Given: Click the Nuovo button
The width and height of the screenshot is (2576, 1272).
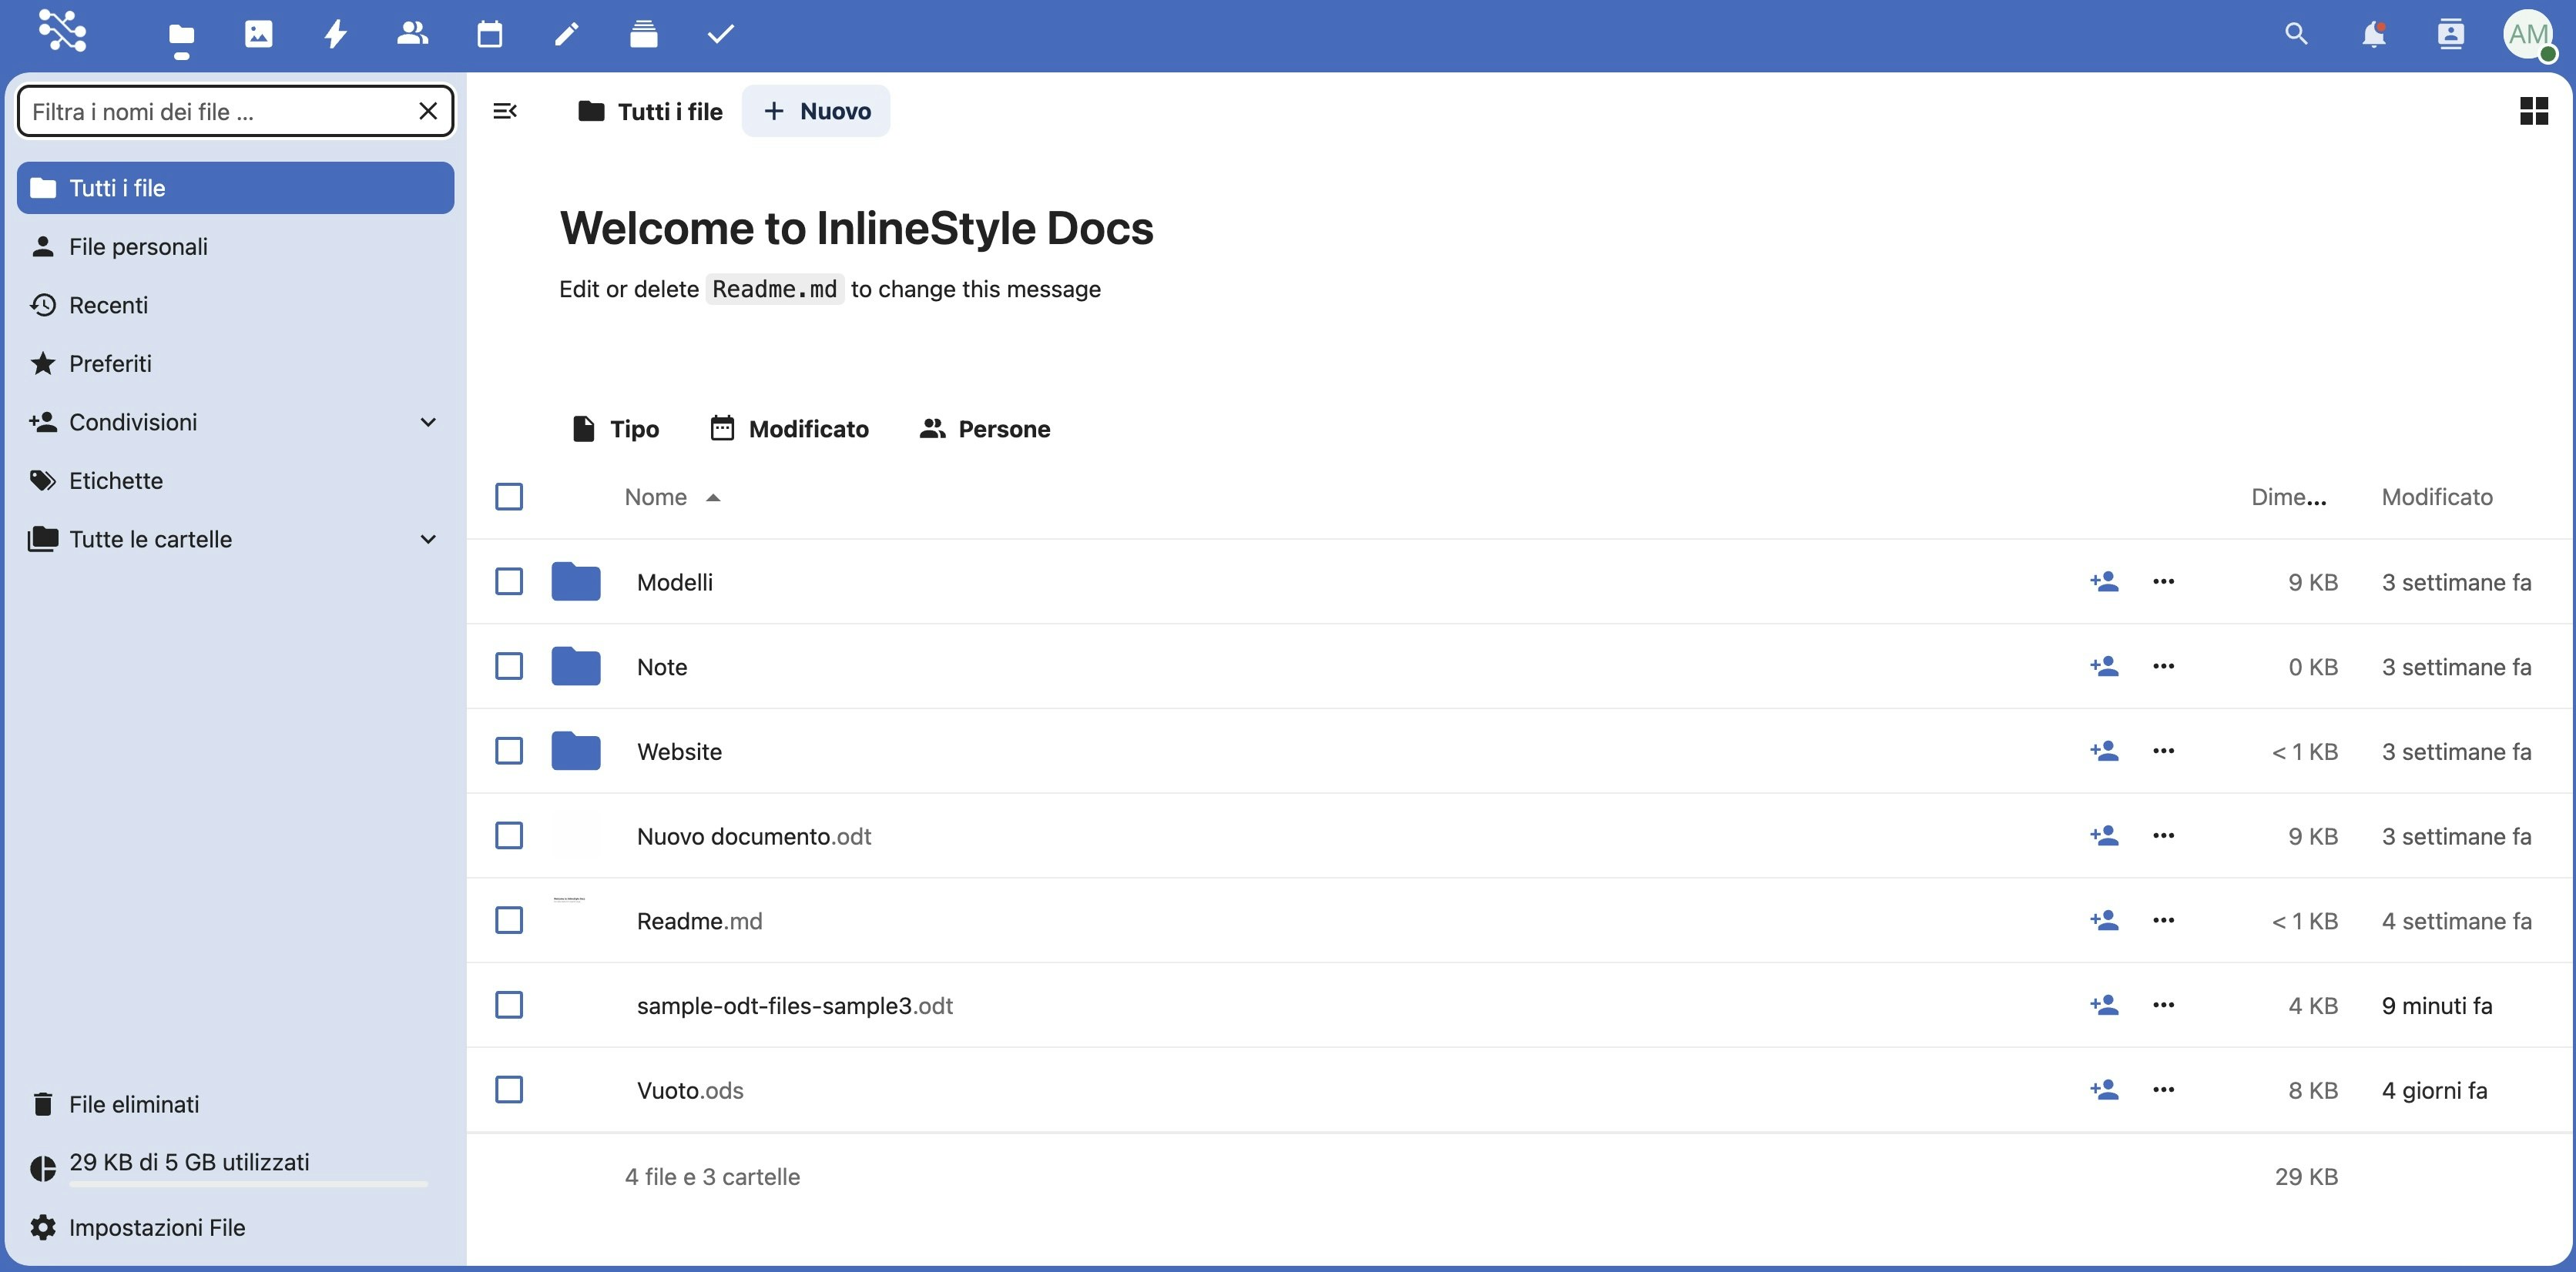Looking at the screenshot, I should point(816,111).
